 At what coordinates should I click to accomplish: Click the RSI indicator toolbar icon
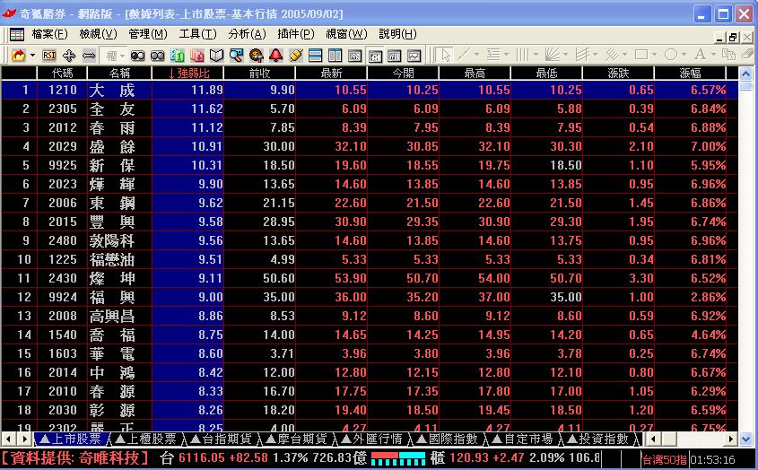[49, 55]
